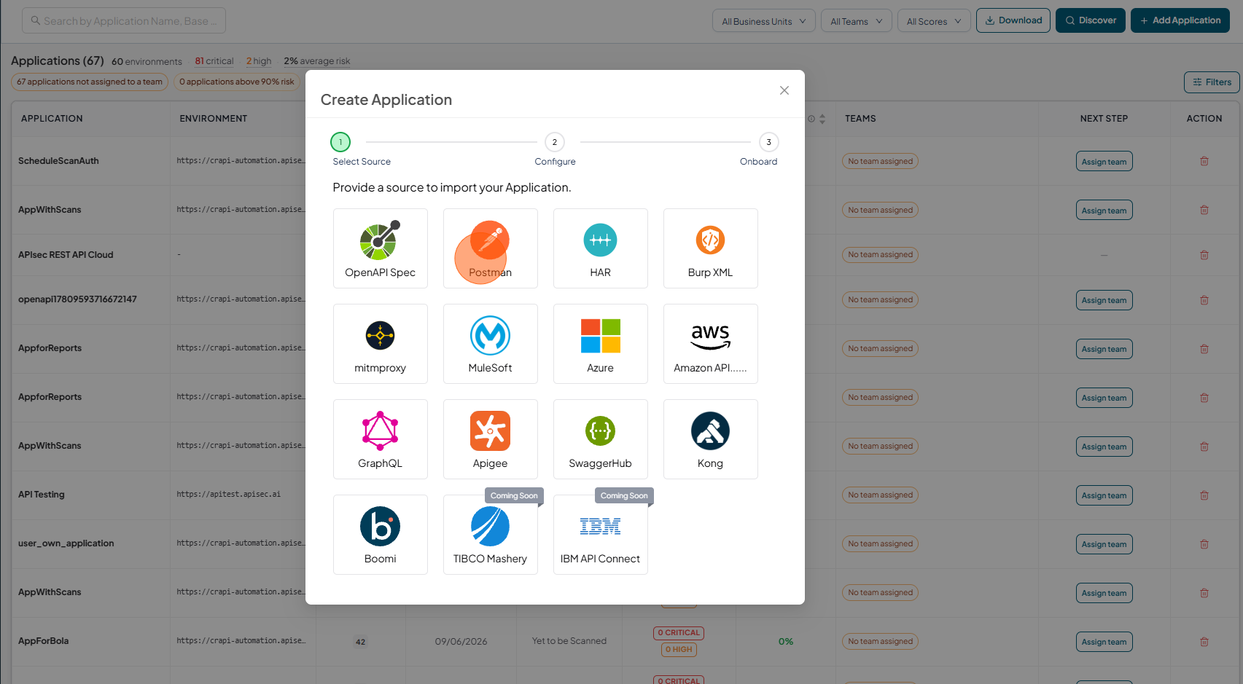Open the All Business Units dropdown
The image size is (1243, 684).
(763, 21)
